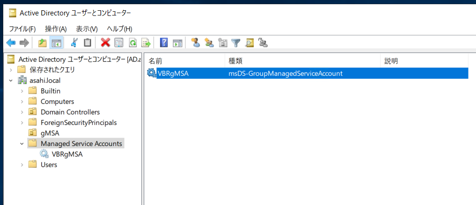Click the Forward arrow toolbar button
Screen dimensions: 476x205
24,43
